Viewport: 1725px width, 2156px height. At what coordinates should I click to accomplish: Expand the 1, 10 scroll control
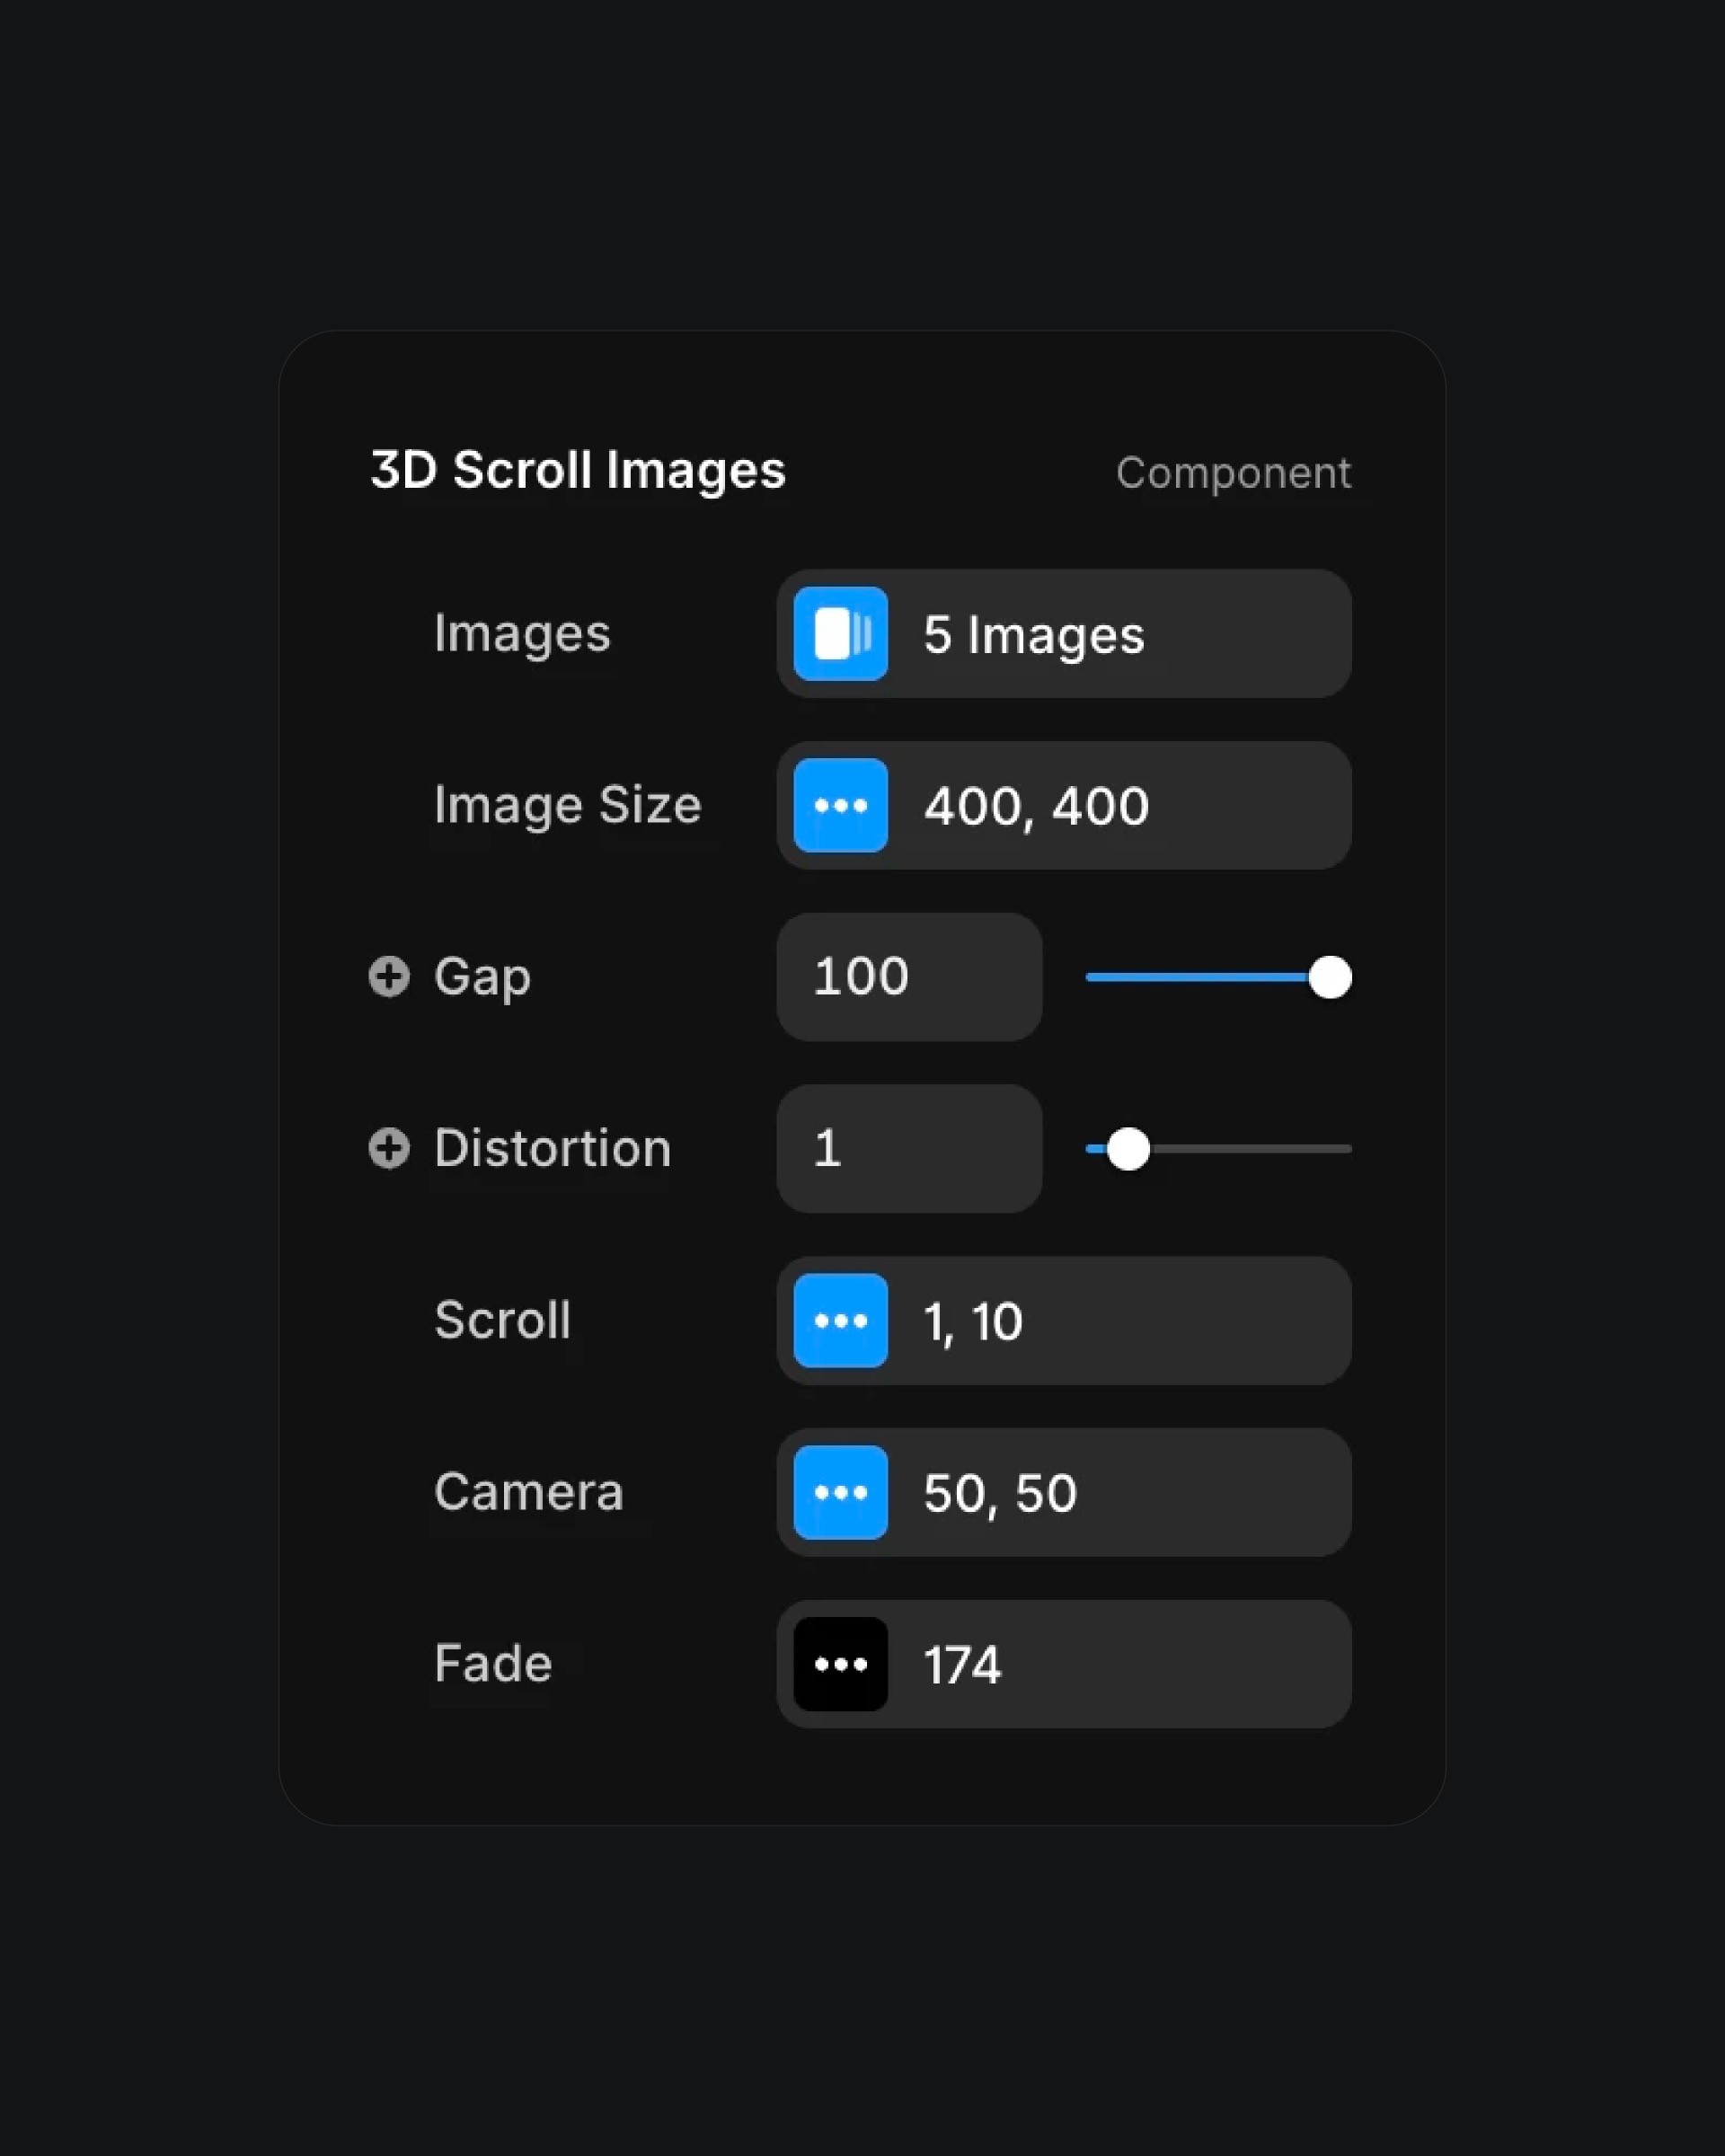(x=1064, y=1321)
